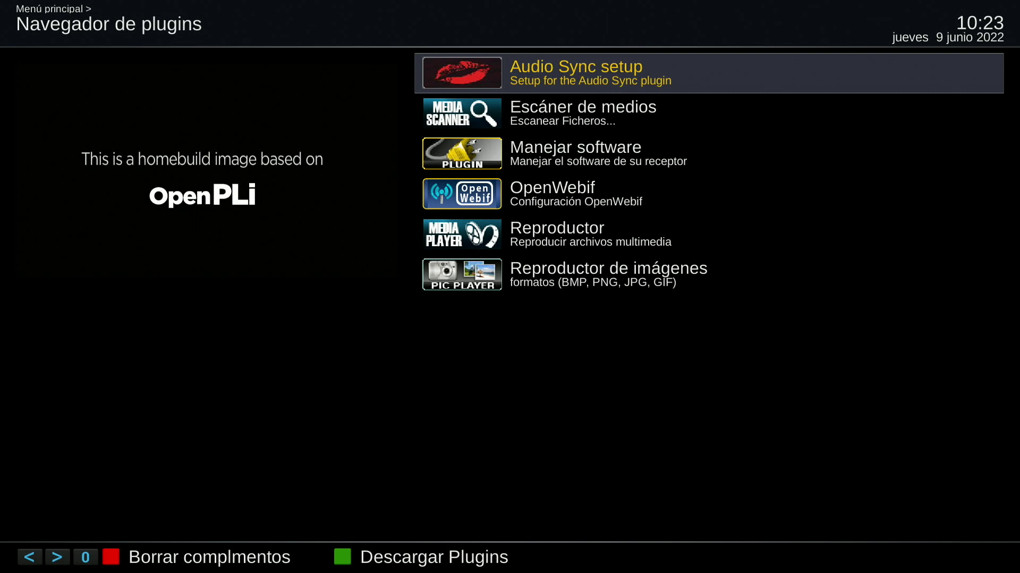Open OpenWebif configuration entry
1020x573 pixels.
point(709,194)
